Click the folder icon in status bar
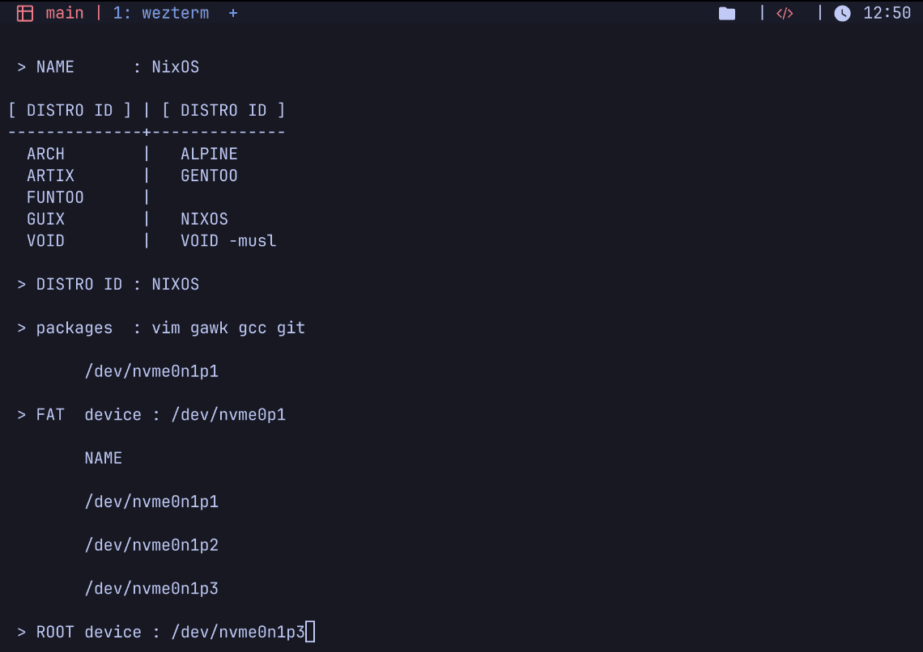 727,14
